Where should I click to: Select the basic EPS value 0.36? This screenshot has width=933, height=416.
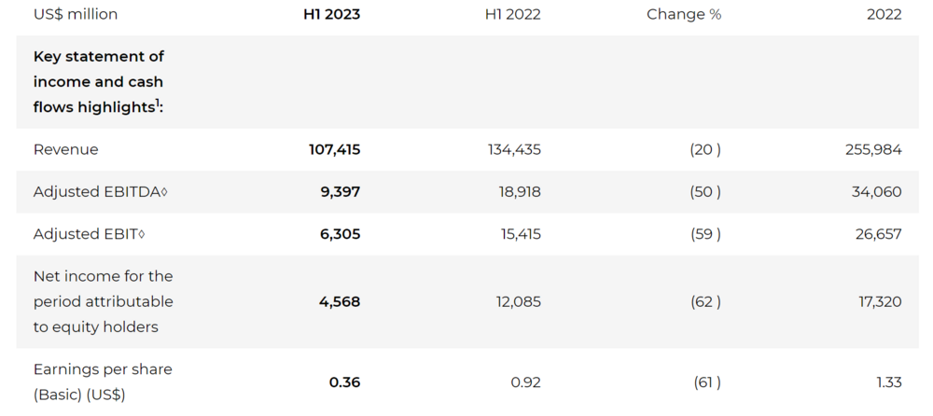click(x=344, y=381)
